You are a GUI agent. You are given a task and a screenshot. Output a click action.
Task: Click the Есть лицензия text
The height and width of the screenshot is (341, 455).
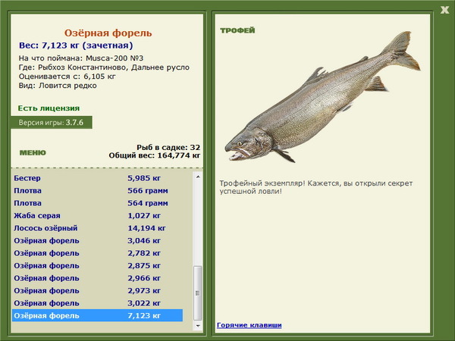tap(49, 108)
